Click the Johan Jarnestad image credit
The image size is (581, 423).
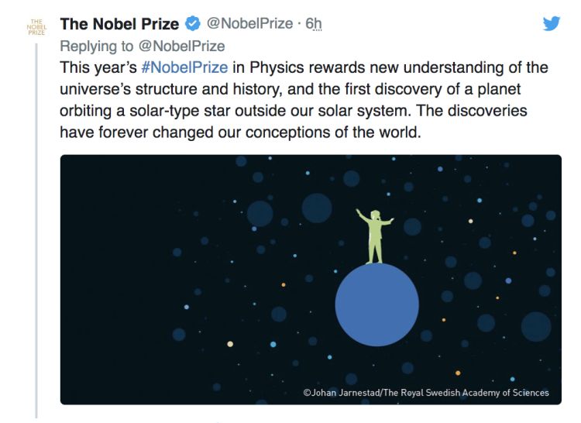[426, 393]
